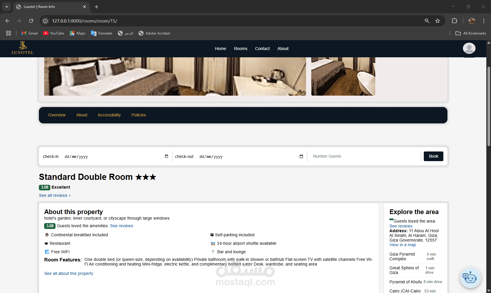The height and width of the screenshot is (293, 491).
Task: Click the large bedroom photo
Action: [175, 76]
